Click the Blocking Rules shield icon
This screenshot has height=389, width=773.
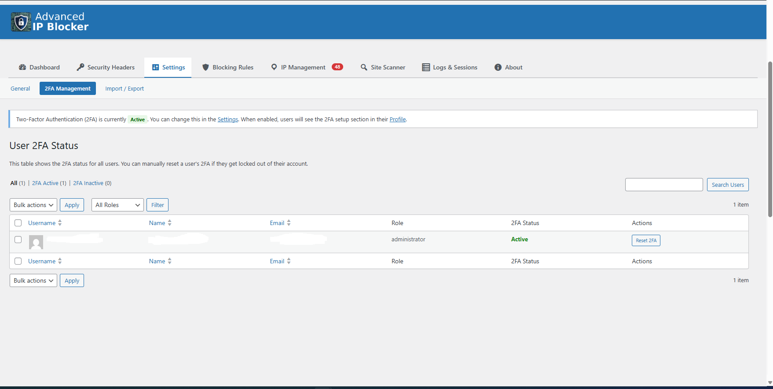[x=205, y=67]
